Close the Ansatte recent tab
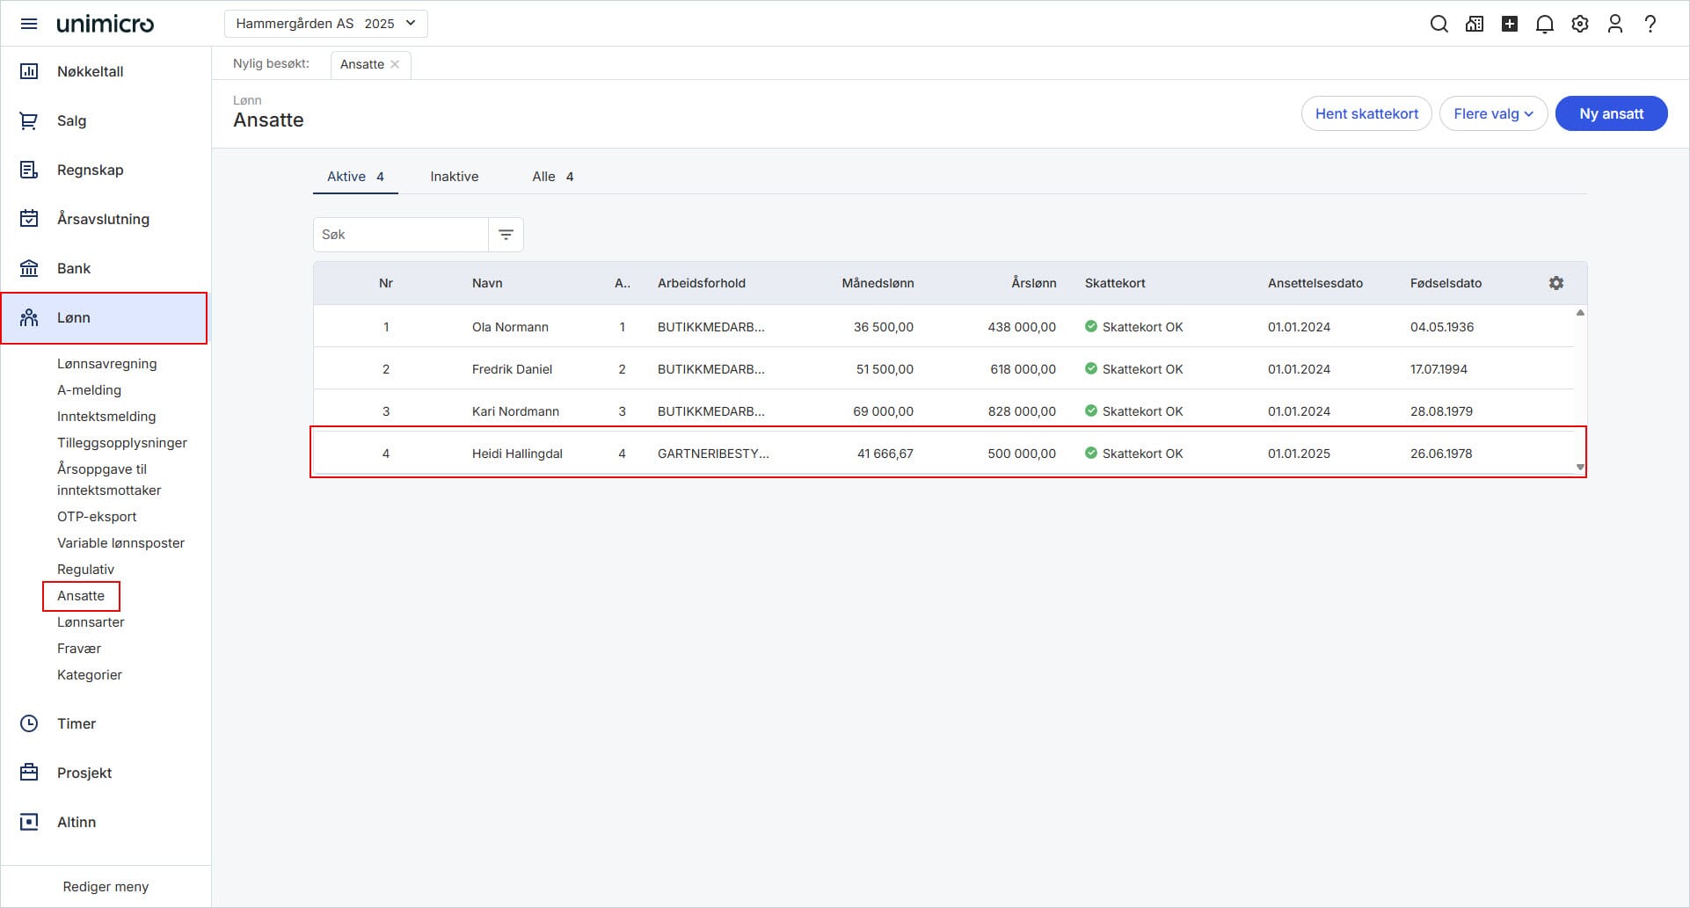Image resolution: width=1690 pixels, height=908 pixels. [395, 64]
